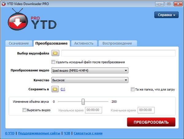Maximize the YTD Video Downloader window
This screenshot has height=139, width=184.
169,4
